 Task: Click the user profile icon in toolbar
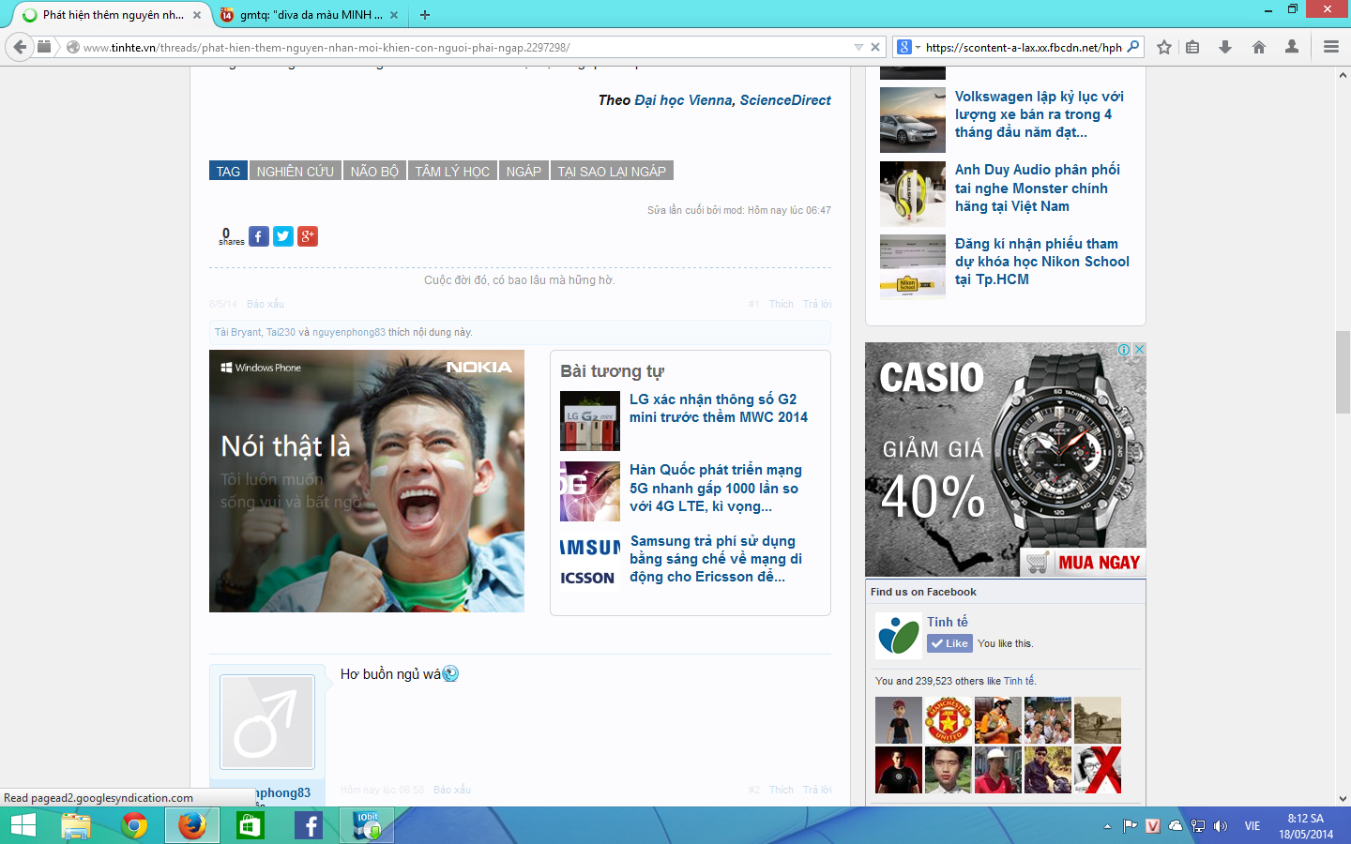pyautogui.click(x=1292, y=47)
